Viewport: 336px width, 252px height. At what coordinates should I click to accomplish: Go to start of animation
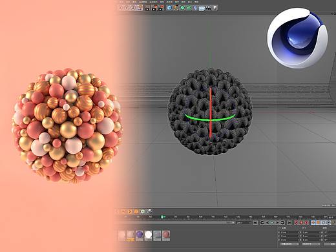click(255, 223)
